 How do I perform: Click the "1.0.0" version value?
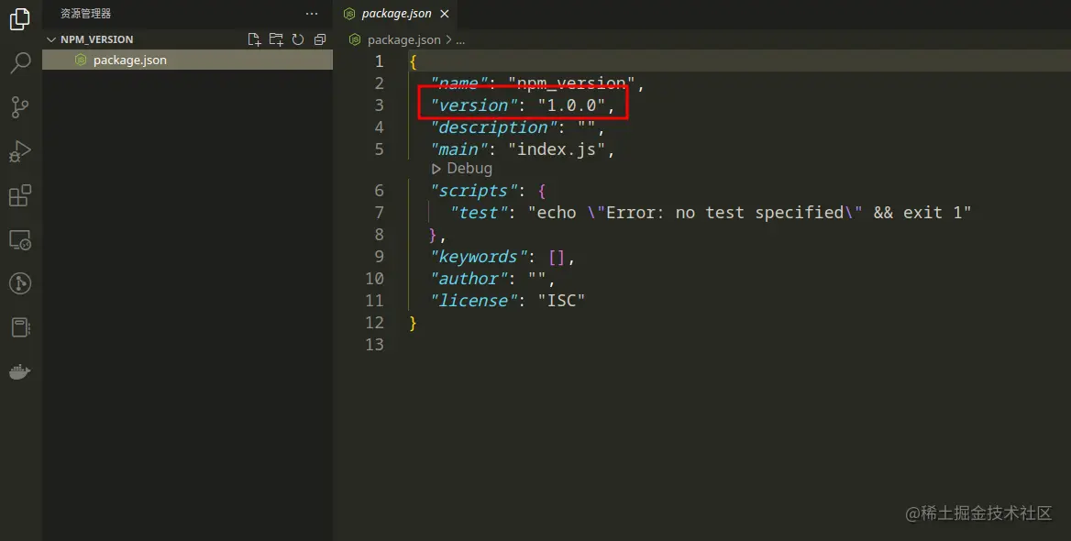pos(571,105)
